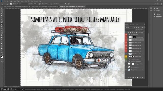Hide the Extra Dark Lines 03 layer
Image resolution: width=163 pixels, height=91 pixels.
click(x=126, y=45)
